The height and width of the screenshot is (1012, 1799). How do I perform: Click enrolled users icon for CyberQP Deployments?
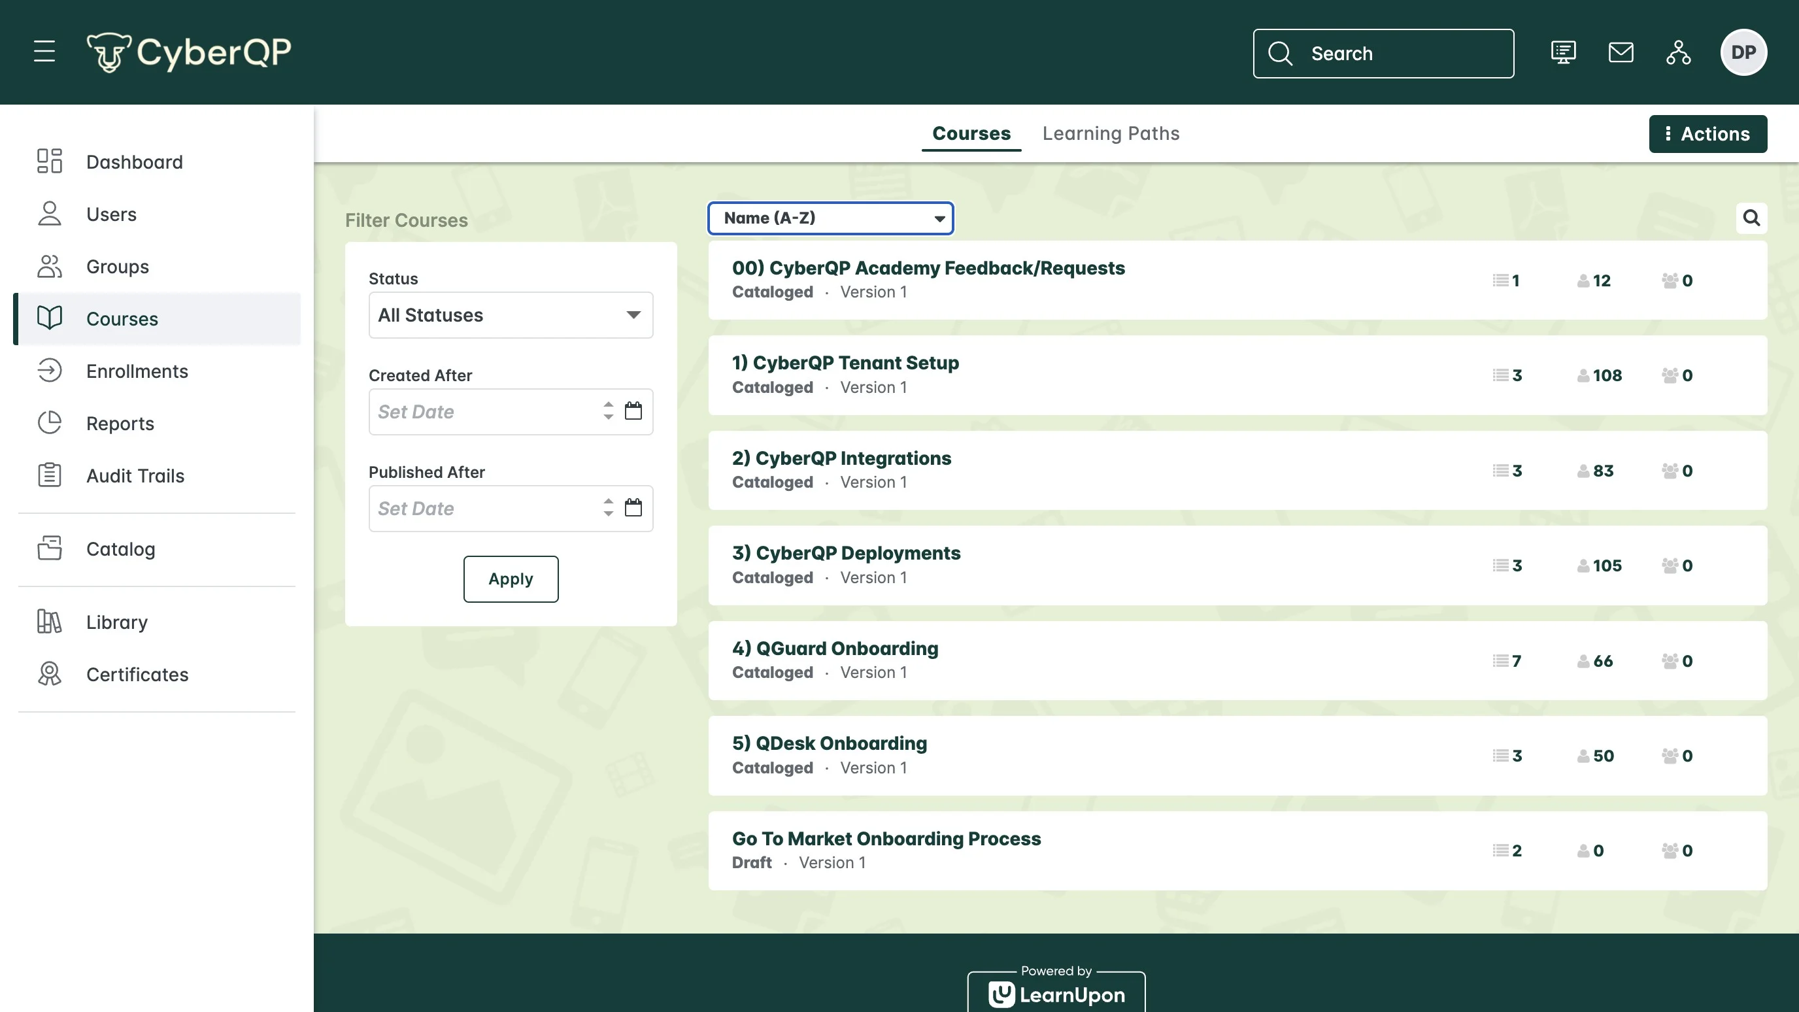(x=1583, y=565)
